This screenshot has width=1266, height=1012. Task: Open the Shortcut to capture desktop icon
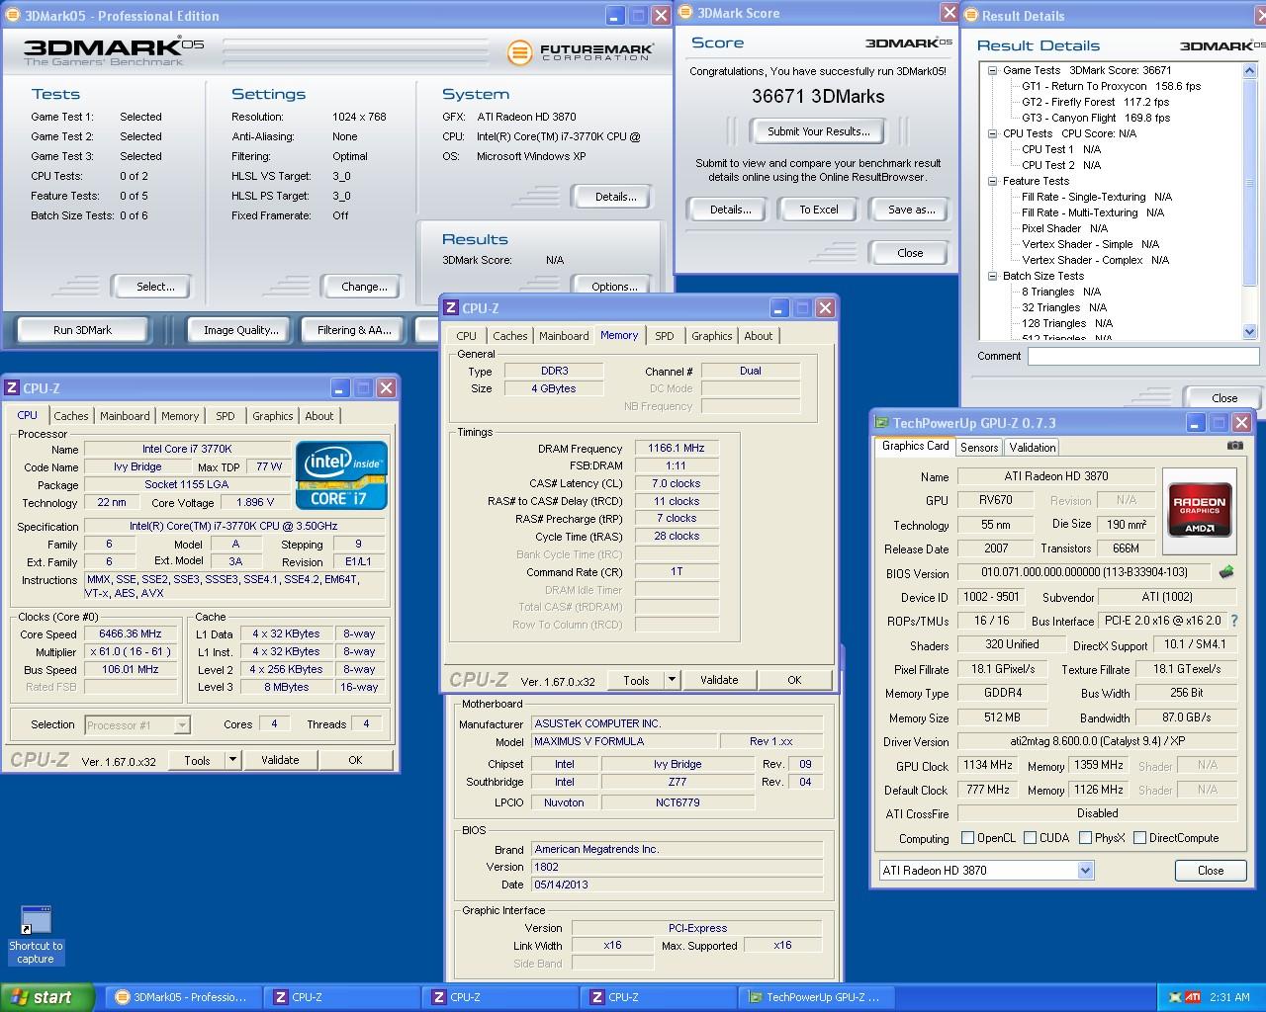pyautogui.click(x=36, y=935)
